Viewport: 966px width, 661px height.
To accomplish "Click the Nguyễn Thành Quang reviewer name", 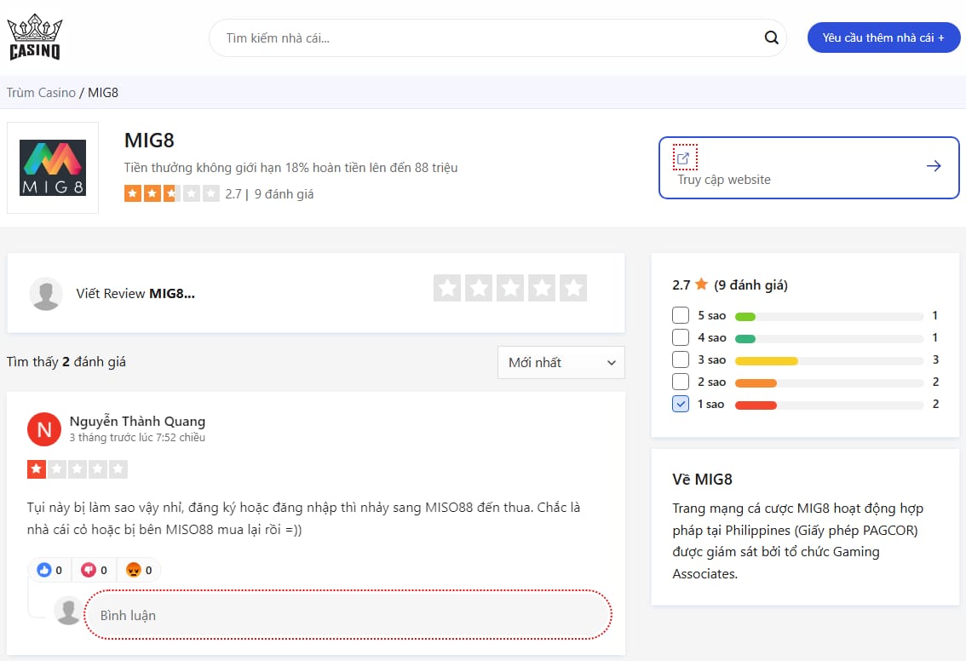I will coord(137,422).
